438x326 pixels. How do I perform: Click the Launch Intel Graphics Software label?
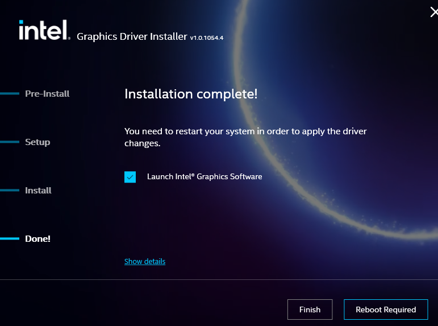click(205, 176)
